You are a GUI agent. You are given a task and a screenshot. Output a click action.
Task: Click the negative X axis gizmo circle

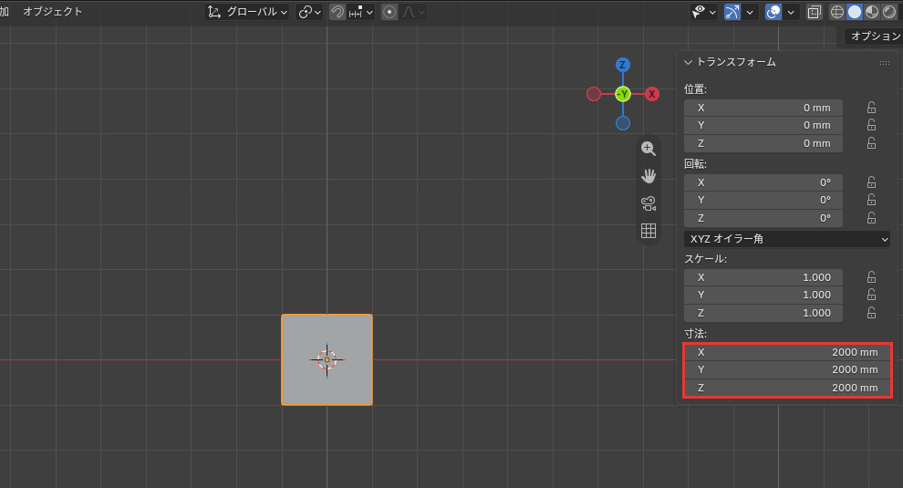[594, 94]
